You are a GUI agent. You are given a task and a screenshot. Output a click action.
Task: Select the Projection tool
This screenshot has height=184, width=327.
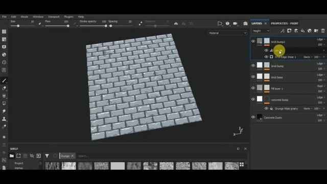[x=4, y=96]
